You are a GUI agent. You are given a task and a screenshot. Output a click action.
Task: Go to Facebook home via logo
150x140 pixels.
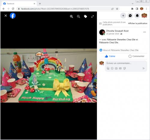coord(13,16)
